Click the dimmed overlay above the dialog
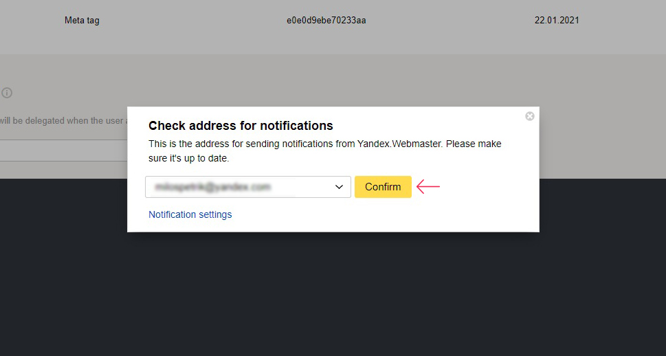The width and height of the screenshot is (666, 356). 333,80
